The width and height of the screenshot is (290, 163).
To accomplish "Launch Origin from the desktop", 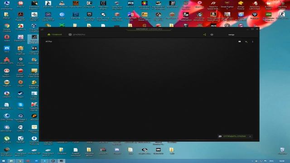I will [x=20, y=83].
